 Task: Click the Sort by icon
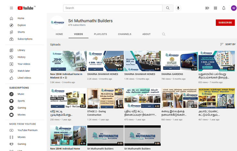[x=222, y=44]
